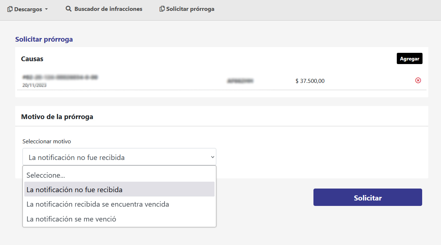Click the cause amount $ 37.500,00
441x245 pixels.
(x=310, y=81)
